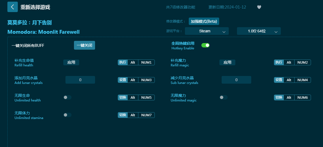Viewport: 323px width, 147px height.
Task: Click the 切换 tag for Unlimited health
Action: coord(123,97)
